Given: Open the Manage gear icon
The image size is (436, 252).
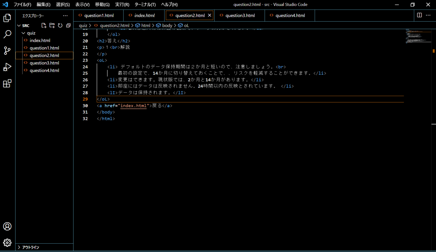Looking at the screenshot, I should pos(7,243).
